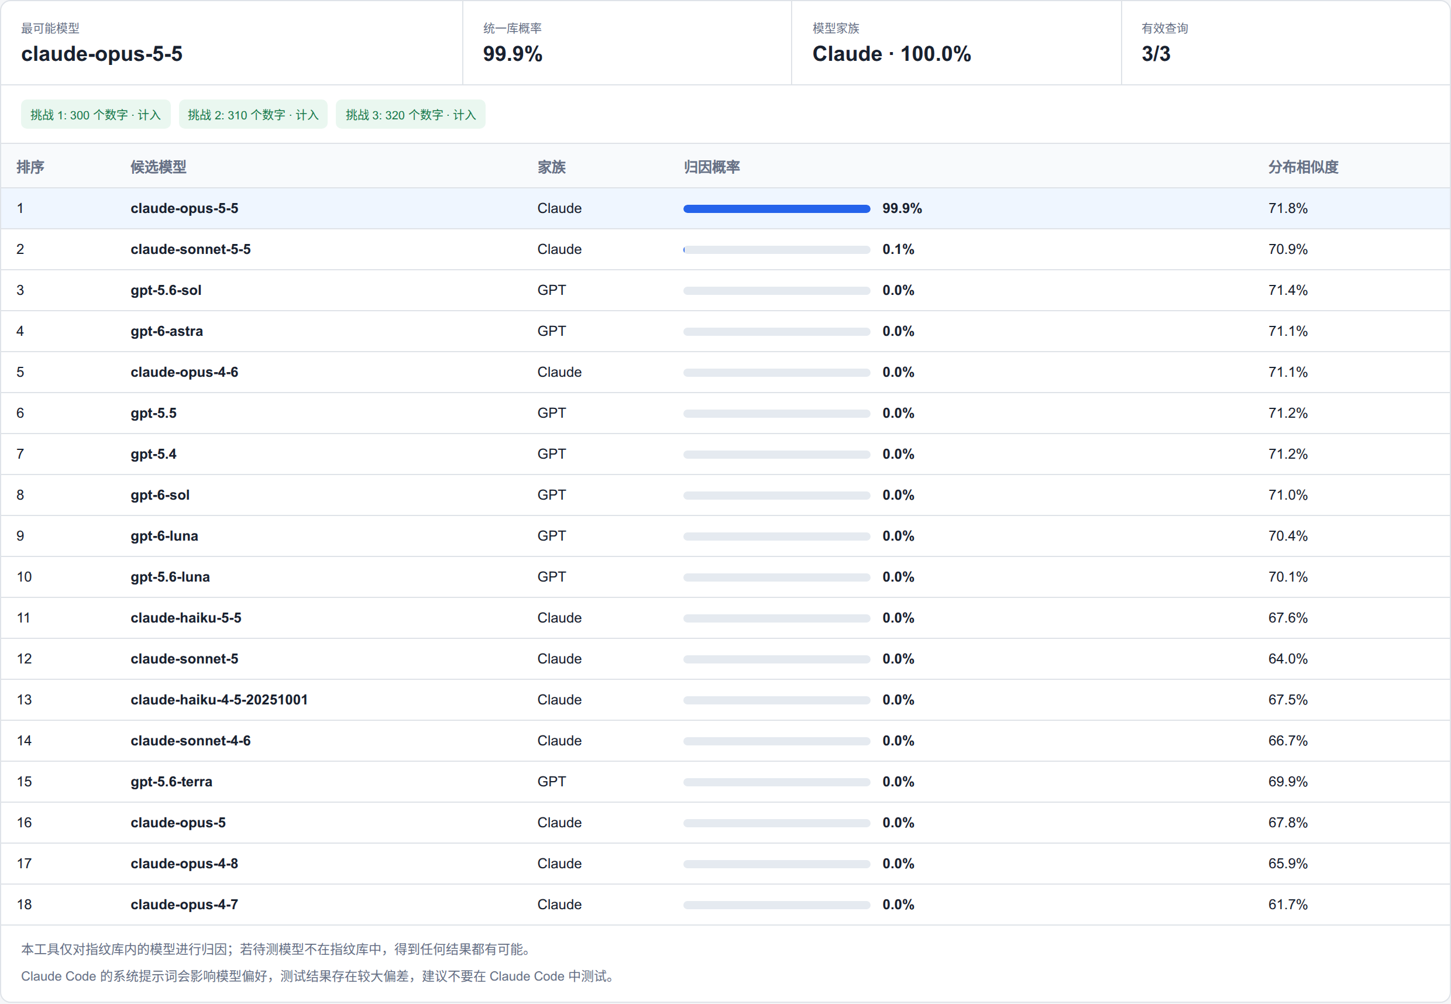Click the claude-opus-5-5 heading under 最可能模型

click(x=102, y=53)
